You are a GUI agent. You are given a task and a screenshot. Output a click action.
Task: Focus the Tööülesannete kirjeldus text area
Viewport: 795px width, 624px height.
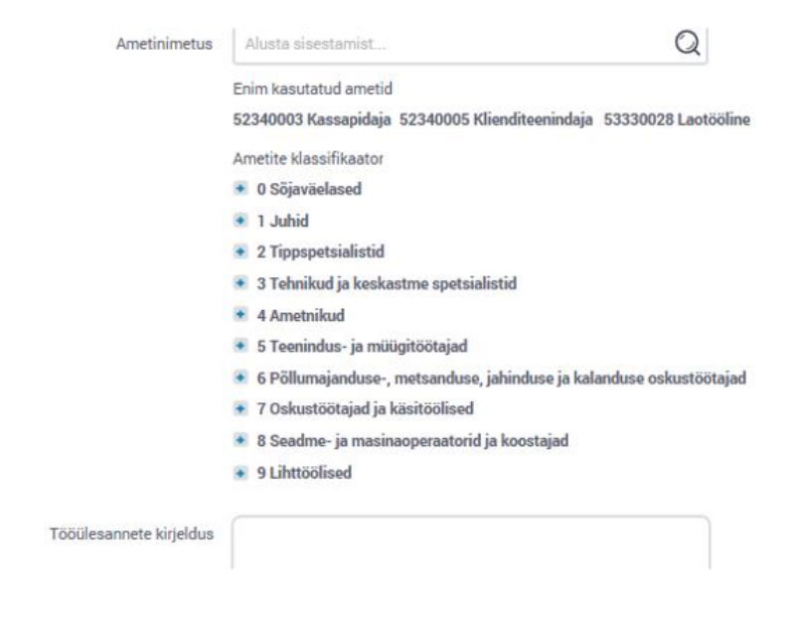471,543
